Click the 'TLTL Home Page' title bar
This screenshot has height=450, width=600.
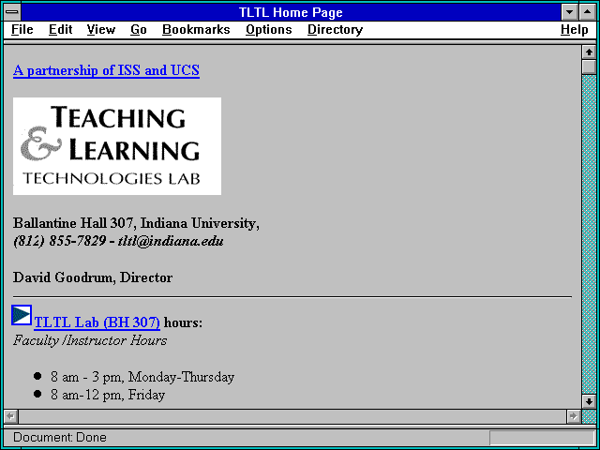(291, 12)
